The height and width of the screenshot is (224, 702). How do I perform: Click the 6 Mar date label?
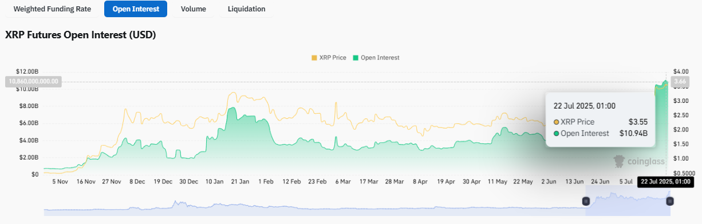click(342, 182)
